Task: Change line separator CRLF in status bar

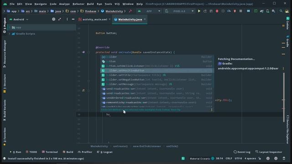Action: pyautogui.click(x=229, y=159)
